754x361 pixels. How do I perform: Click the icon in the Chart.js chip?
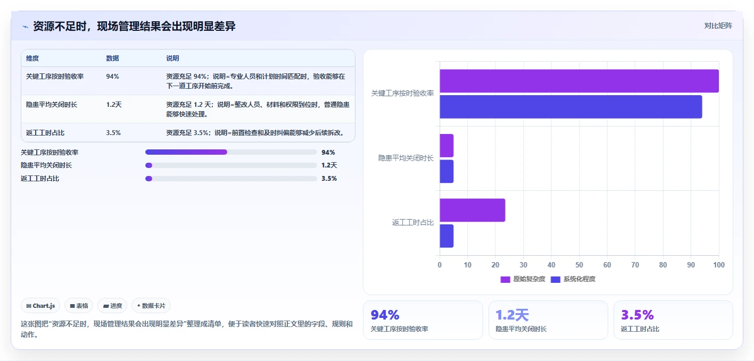click(29, 306)
